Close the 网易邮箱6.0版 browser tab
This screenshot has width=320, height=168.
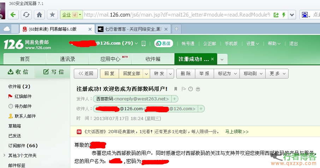(90, 29)
